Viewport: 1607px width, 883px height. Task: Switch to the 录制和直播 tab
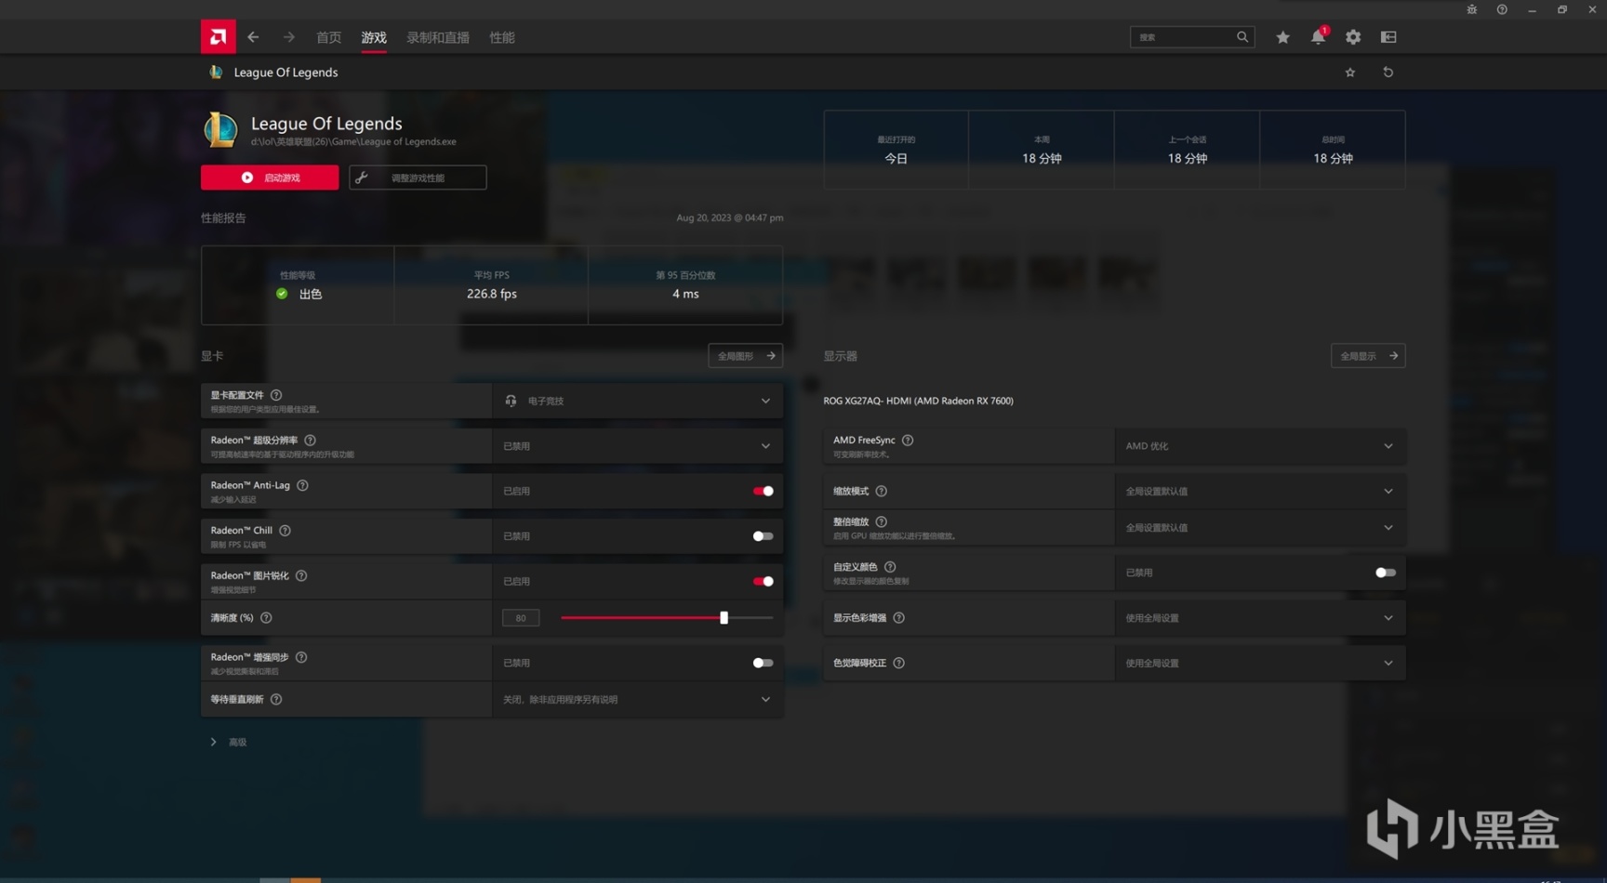pyautogui.click(x=438, y=37)
